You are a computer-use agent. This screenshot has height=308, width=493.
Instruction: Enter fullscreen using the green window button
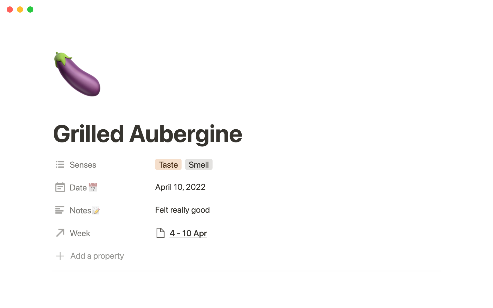(30, 9)
